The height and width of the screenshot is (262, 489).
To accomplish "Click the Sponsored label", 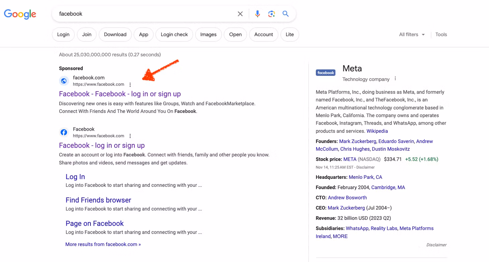I will (x=71, y=68).
